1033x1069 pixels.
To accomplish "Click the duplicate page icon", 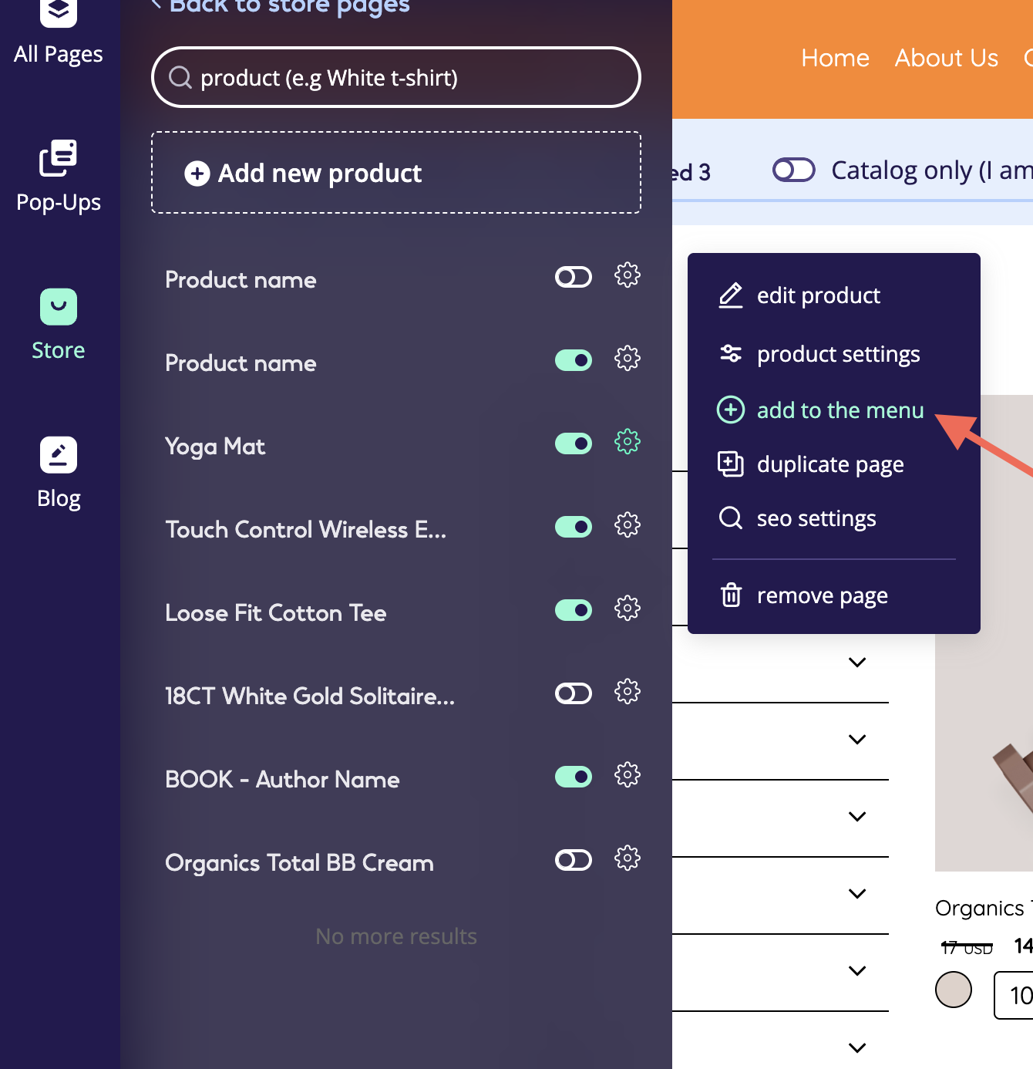I will pyautogui.click(x=730, y=464).
